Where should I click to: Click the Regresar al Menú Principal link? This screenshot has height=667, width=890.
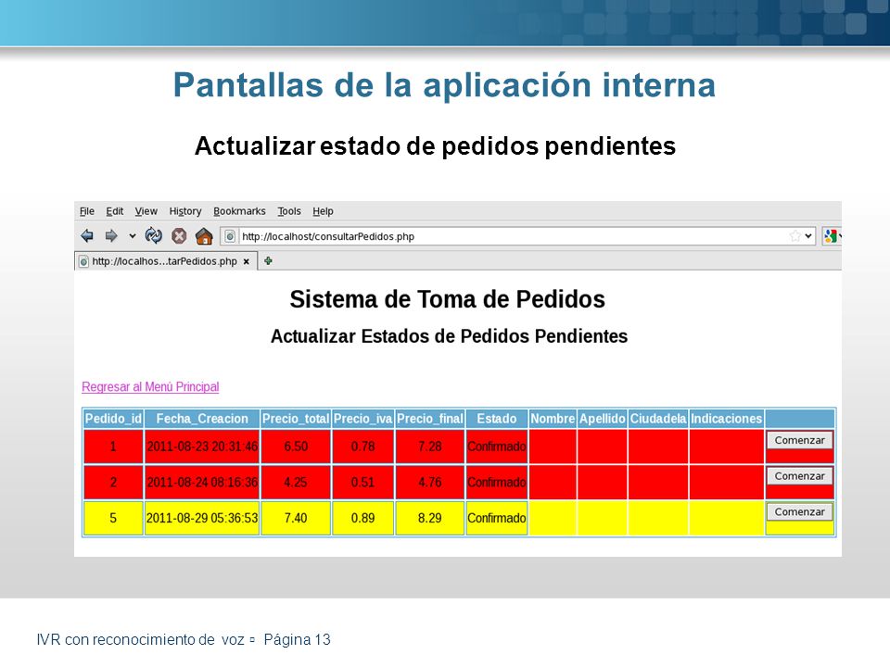pos(150,387)
